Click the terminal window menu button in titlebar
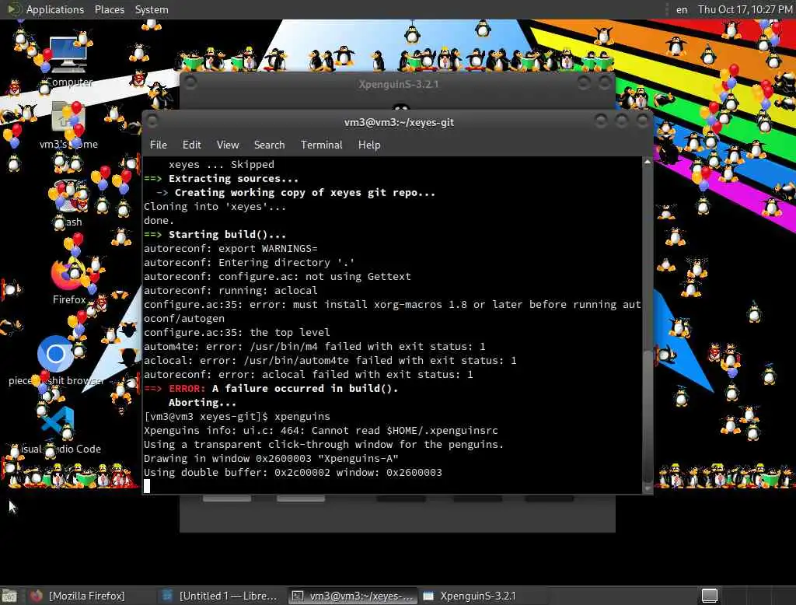796x605 pixels. point(152,121)
